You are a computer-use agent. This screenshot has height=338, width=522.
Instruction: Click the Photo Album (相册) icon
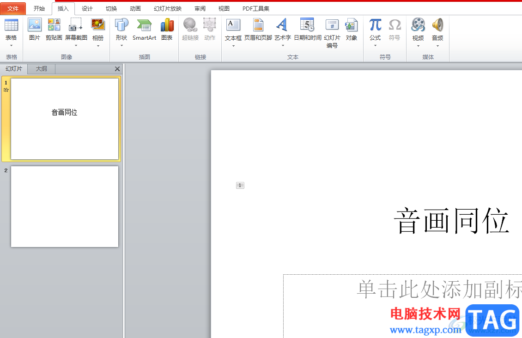[98, 25]
